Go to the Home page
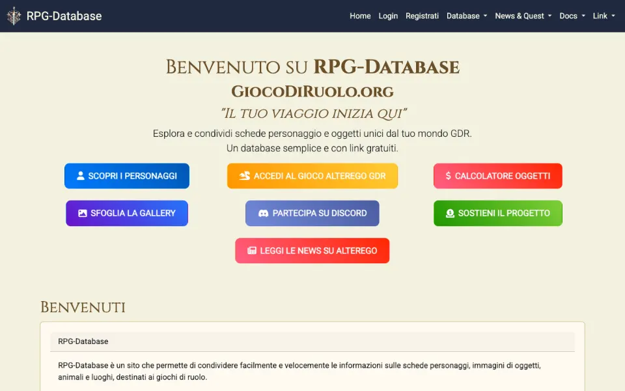This screenshot has width=625, height=391. [360, 16]
